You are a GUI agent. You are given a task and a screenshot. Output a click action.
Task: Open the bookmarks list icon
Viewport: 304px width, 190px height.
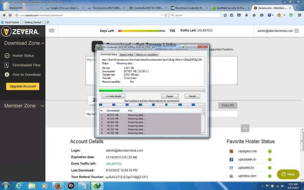pyautogui.click(x=232, y=15)
